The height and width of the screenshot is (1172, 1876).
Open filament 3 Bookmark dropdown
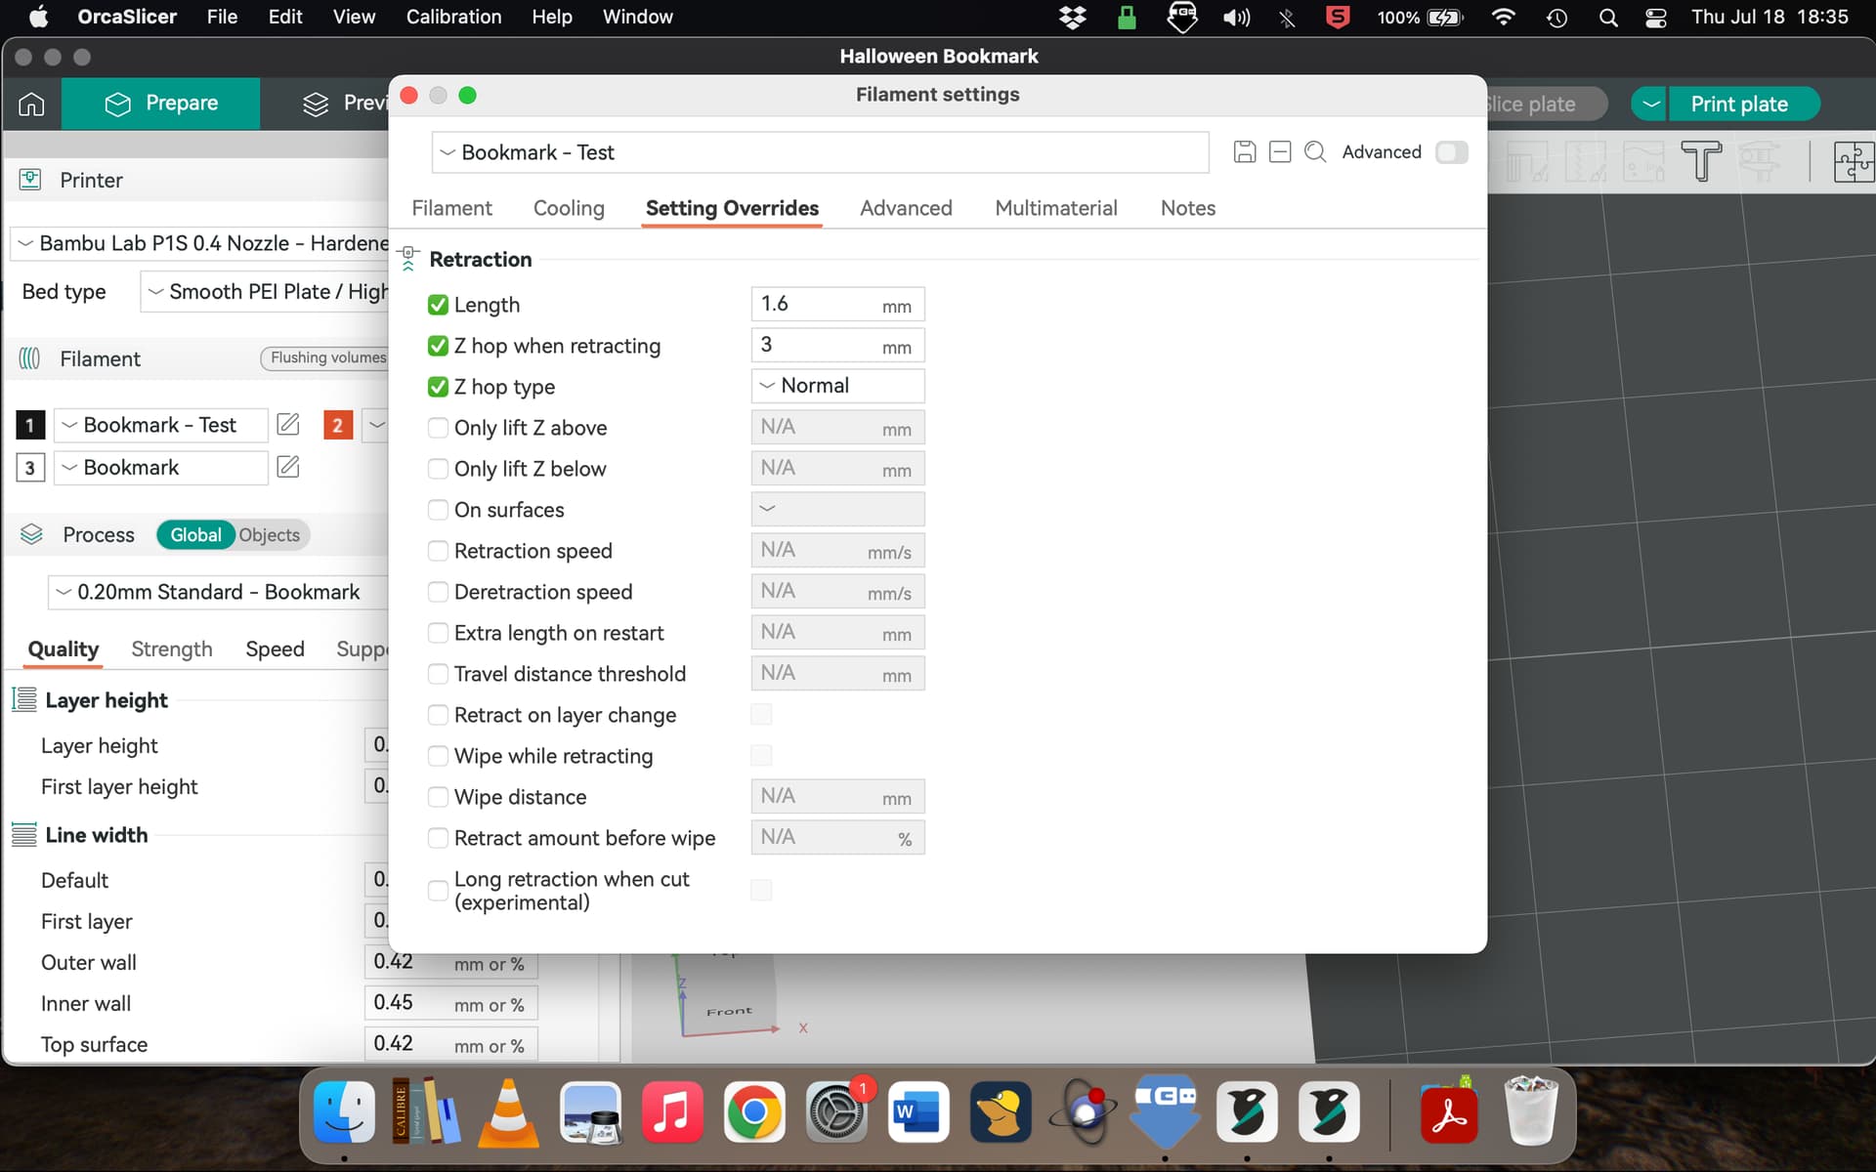[160, 468]
